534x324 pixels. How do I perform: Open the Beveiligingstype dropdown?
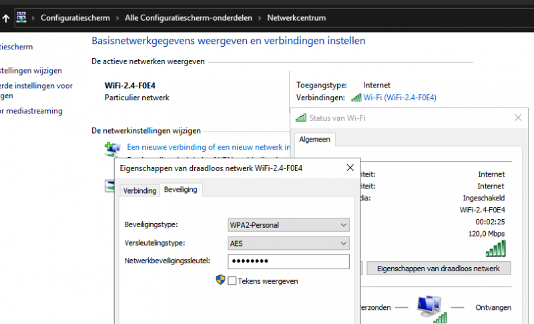288,224
